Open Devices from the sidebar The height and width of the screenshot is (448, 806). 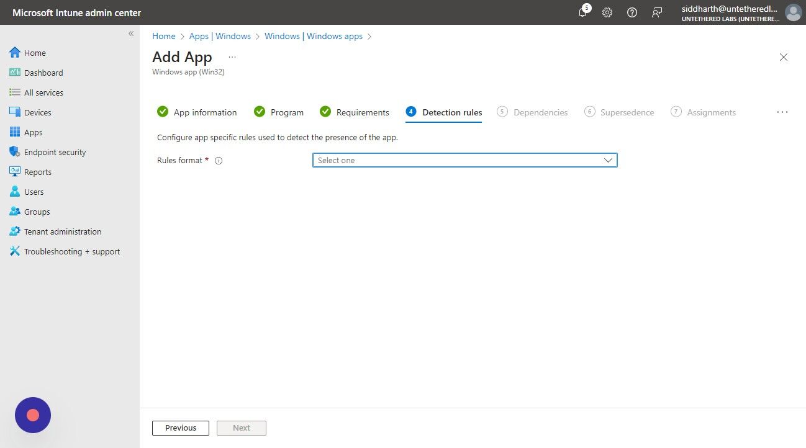pyautogui.click(x=38, y=112)
